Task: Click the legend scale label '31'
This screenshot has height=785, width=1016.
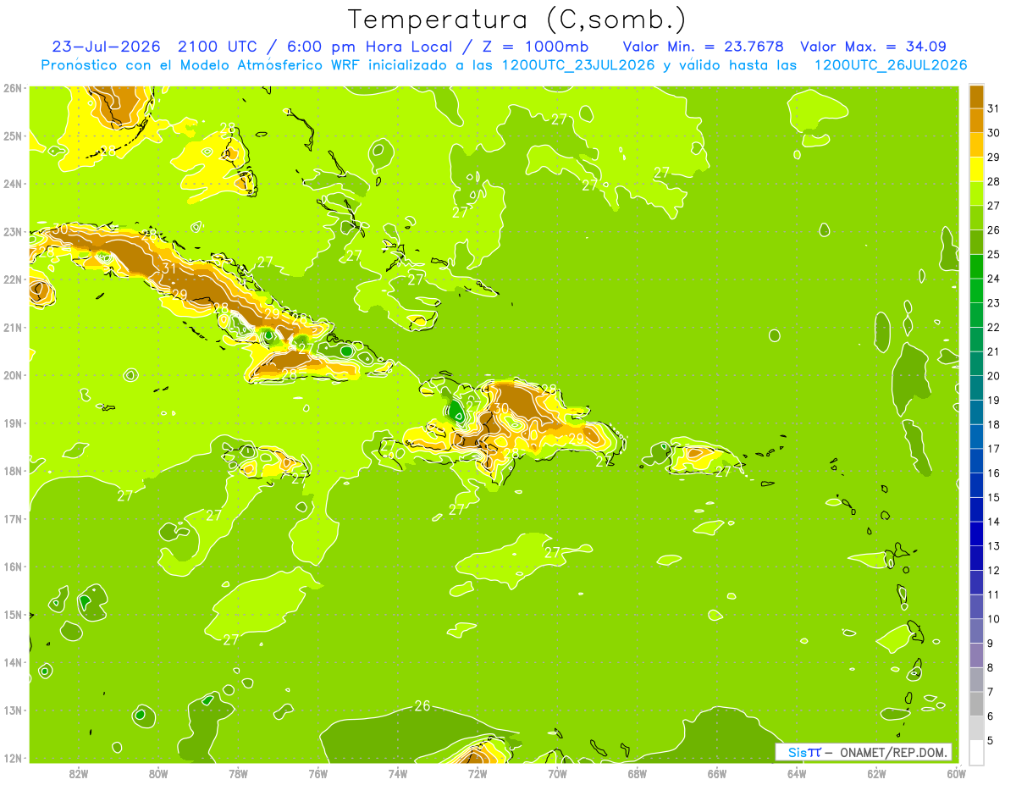Action: coord(994,108)
